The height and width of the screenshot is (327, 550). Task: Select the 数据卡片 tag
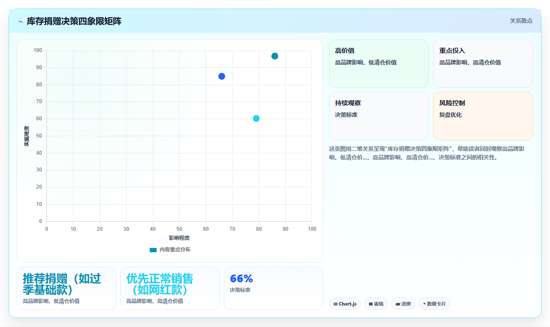click(434, 304)
